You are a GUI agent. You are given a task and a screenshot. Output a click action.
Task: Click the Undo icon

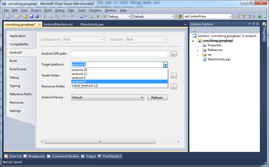pyautogui.click(x=63, y=16)
